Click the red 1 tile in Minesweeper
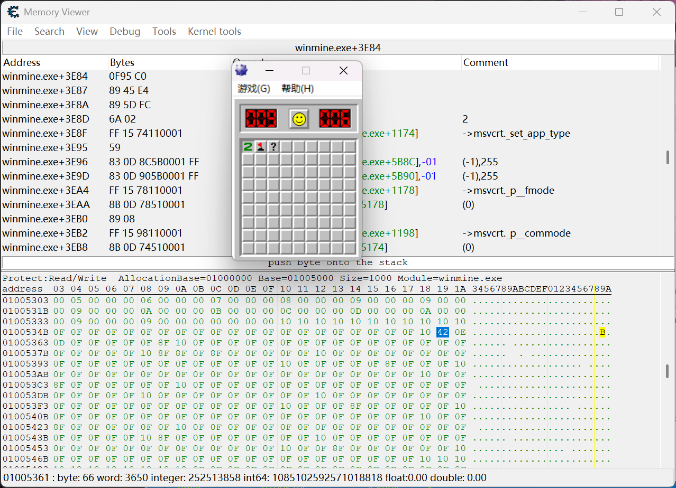The height and width of the screenshot is (488, 676). (260, 146)
